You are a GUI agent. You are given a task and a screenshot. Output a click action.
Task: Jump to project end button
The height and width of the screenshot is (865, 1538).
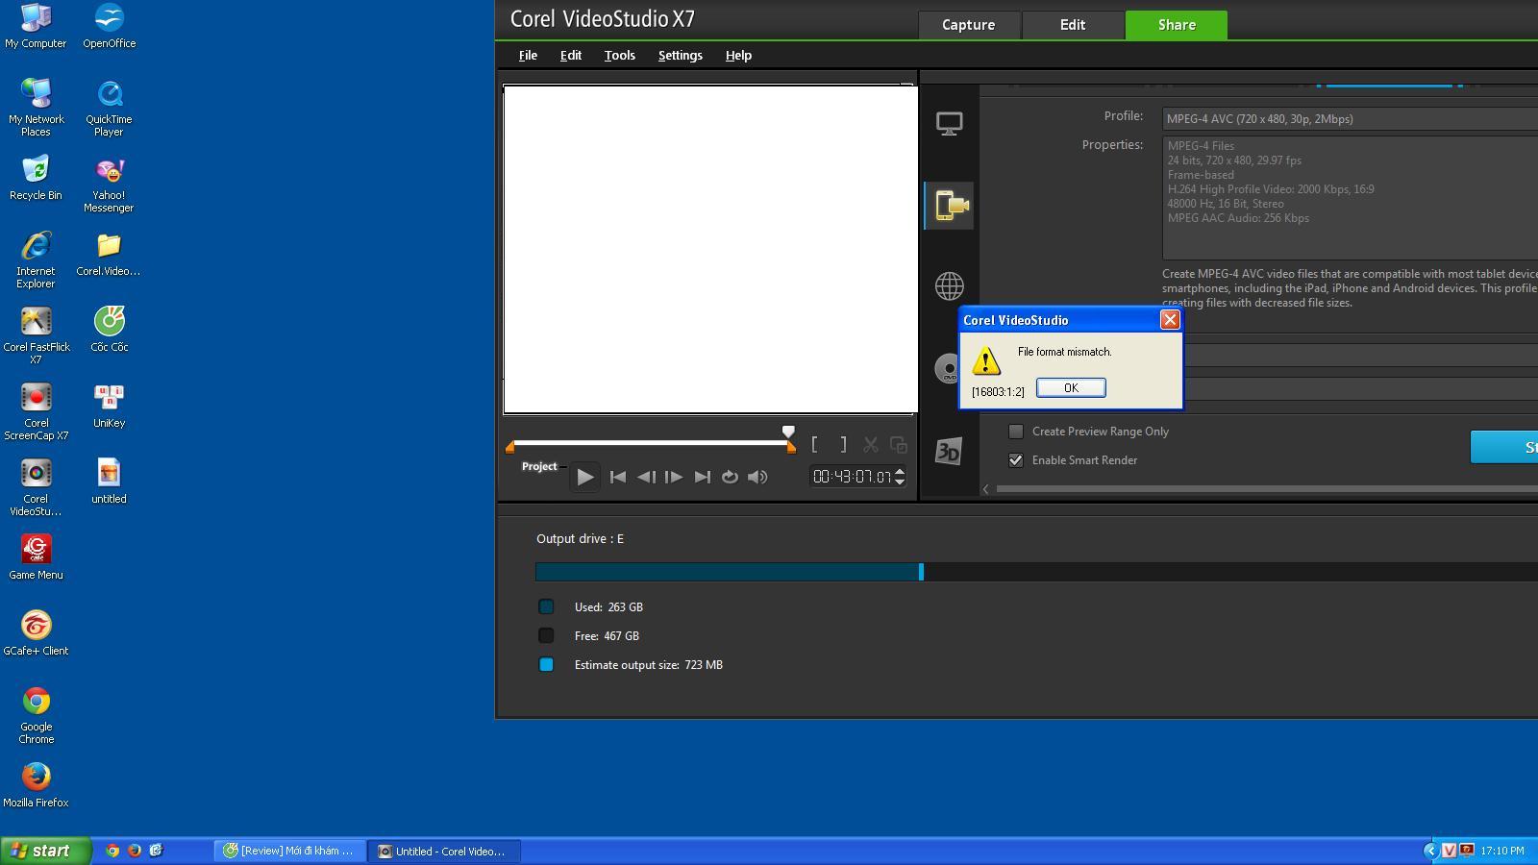click(703, 477)
